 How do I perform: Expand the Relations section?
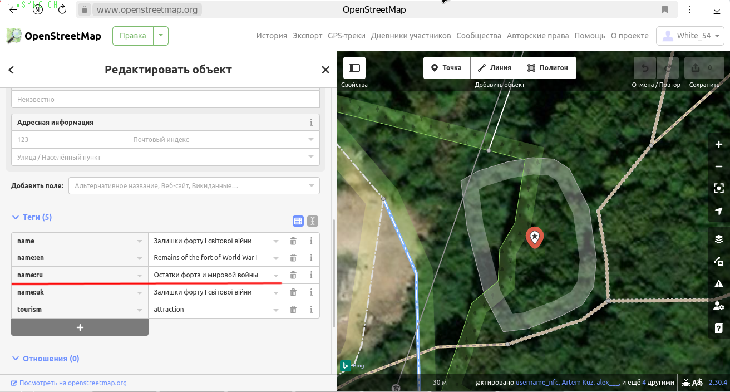pos(46,359)
